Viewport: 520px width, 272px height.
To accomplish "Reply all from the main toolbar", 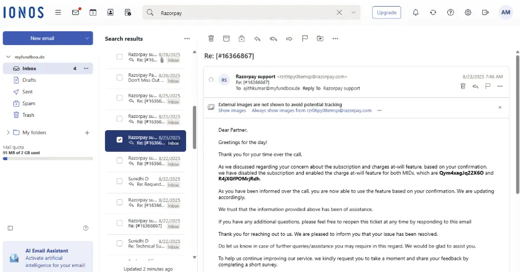I will pos(273,38).
